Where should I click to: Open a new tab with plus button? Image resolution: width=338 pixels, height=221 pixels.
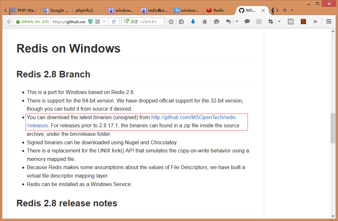[285, 10]
